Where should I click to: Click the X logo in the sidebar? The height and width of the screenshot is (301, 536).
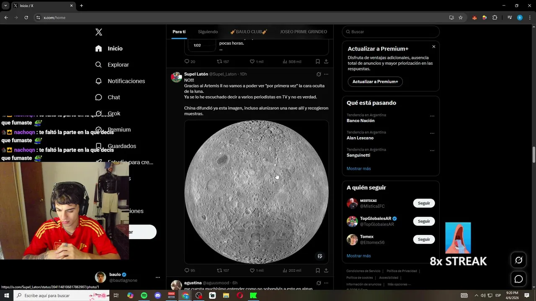click(x=99, y=32)
